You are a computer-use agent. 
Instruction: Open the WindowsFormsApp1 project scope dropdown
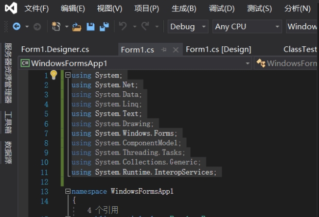[x=135, y=63]
